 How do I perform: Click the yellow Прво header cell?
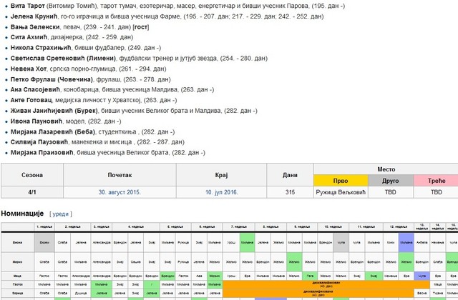click(341, 181)
